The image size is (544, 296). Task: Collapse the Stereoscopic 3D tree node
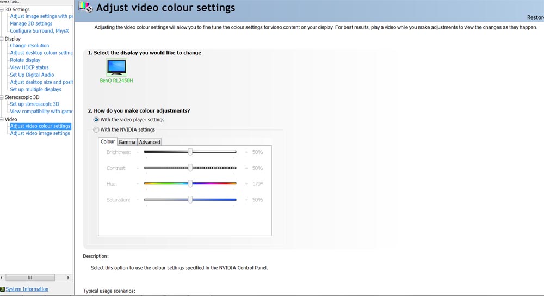2,97
